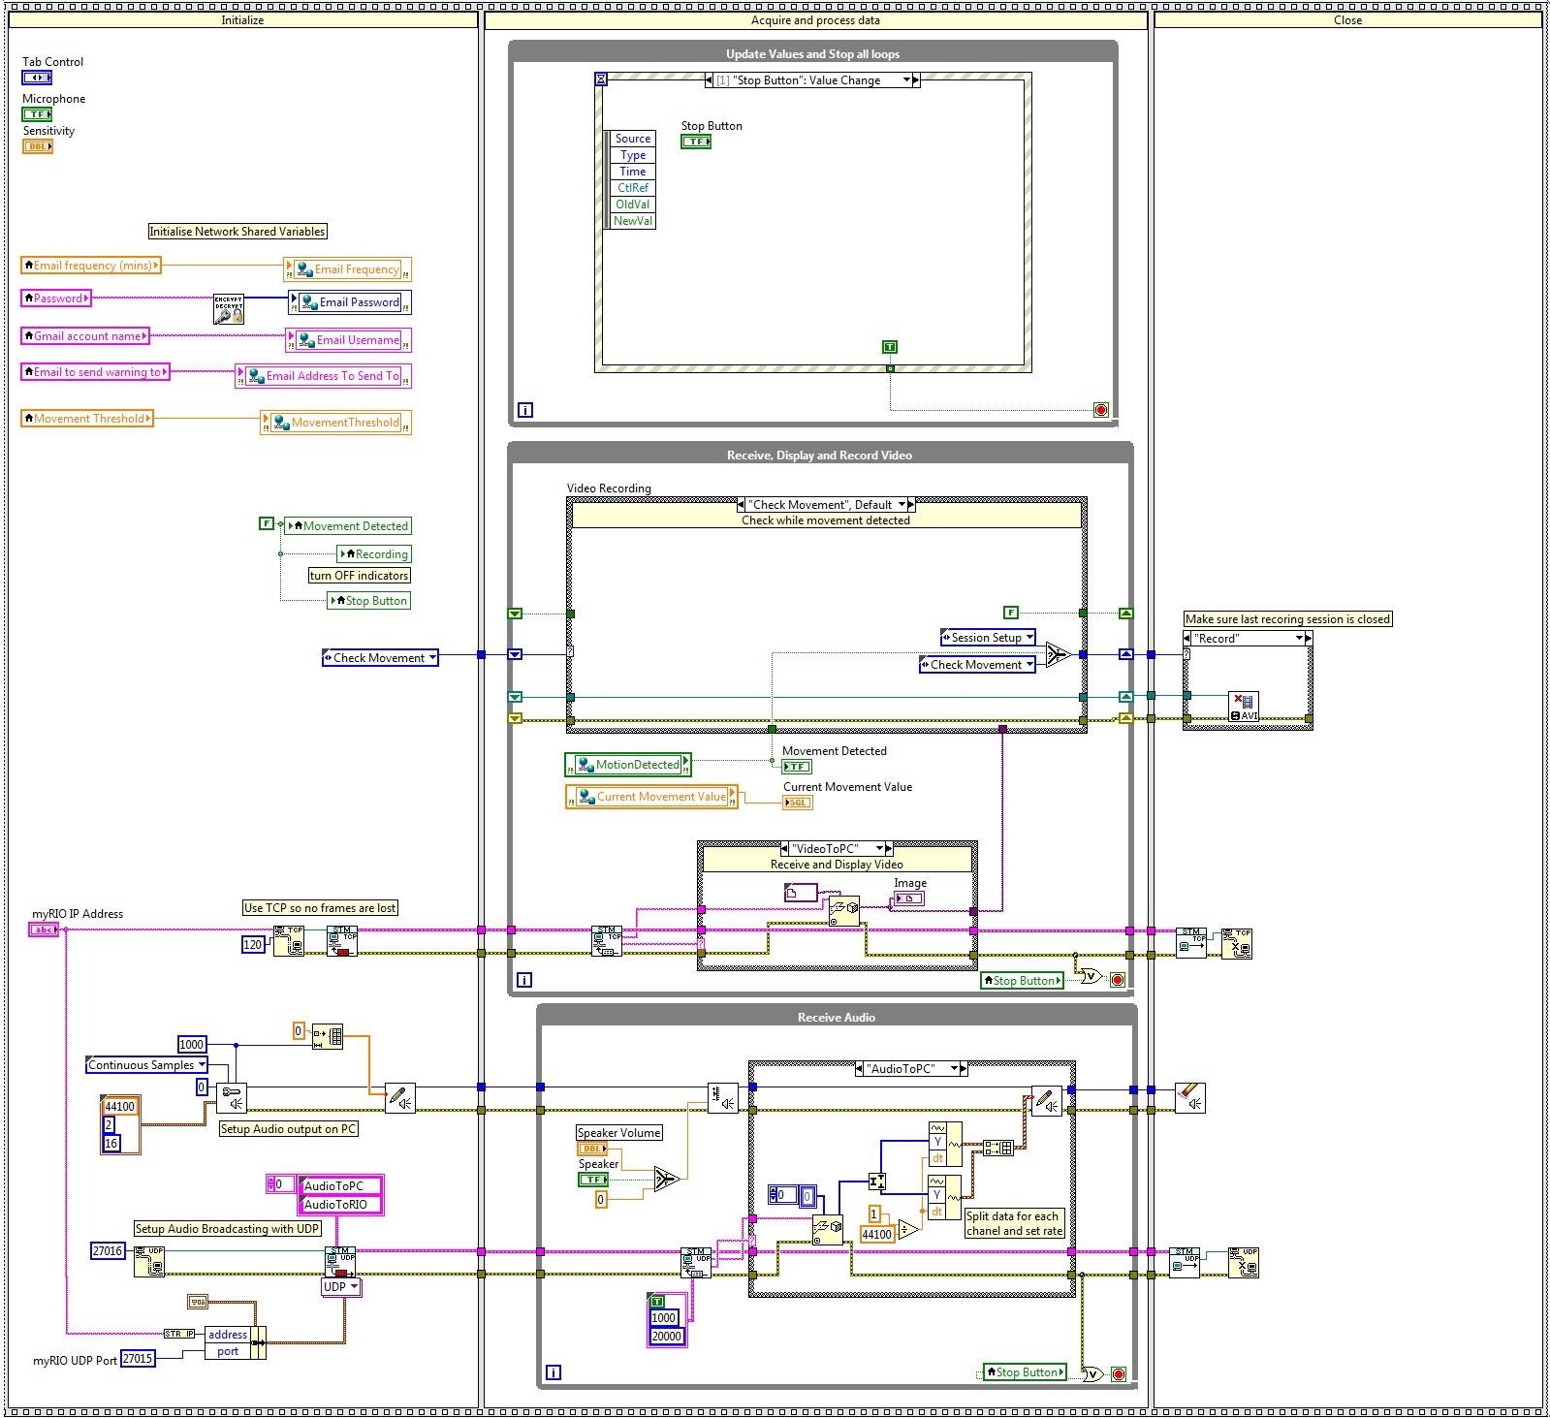The width and height of the screenshot is (1550, 1418).
Task: Click the Sound Output Write node in AudioToPC case
Action: click(1047, 1101)
